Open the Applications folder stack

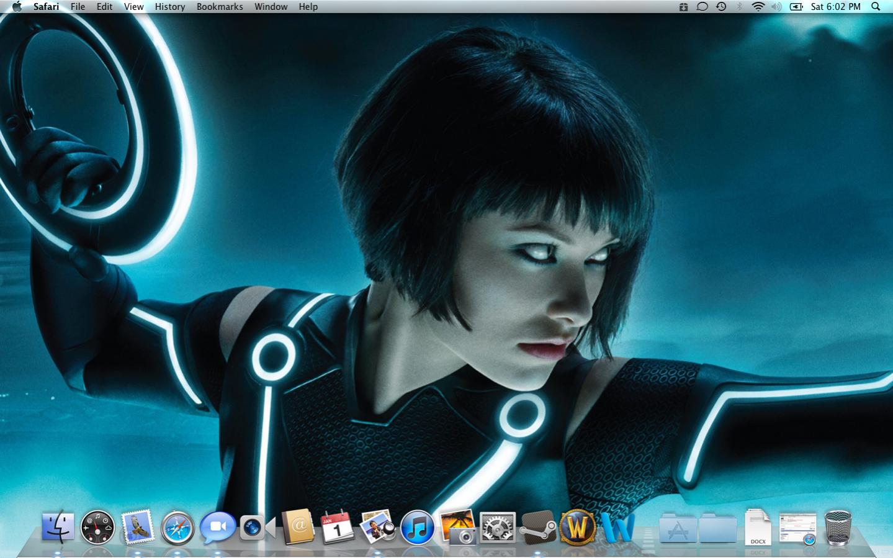[x=678, y=528]
